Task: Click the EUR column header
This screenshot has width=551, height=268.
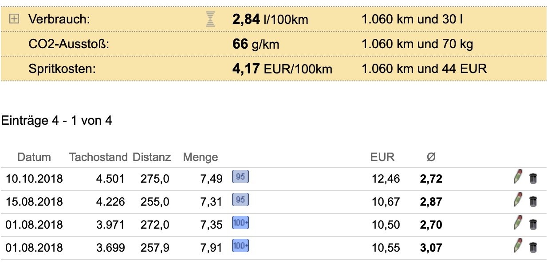Action: pyautogui.click(x=382, y=157)
